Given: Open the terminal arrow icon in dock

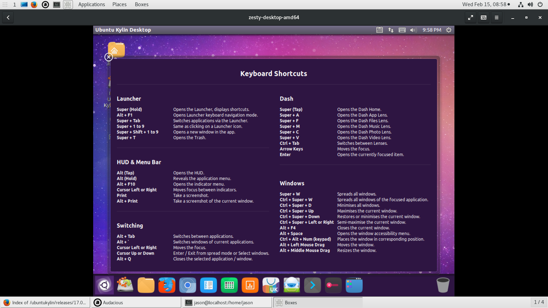Looking at the screenshot, I should coord(312,285).
